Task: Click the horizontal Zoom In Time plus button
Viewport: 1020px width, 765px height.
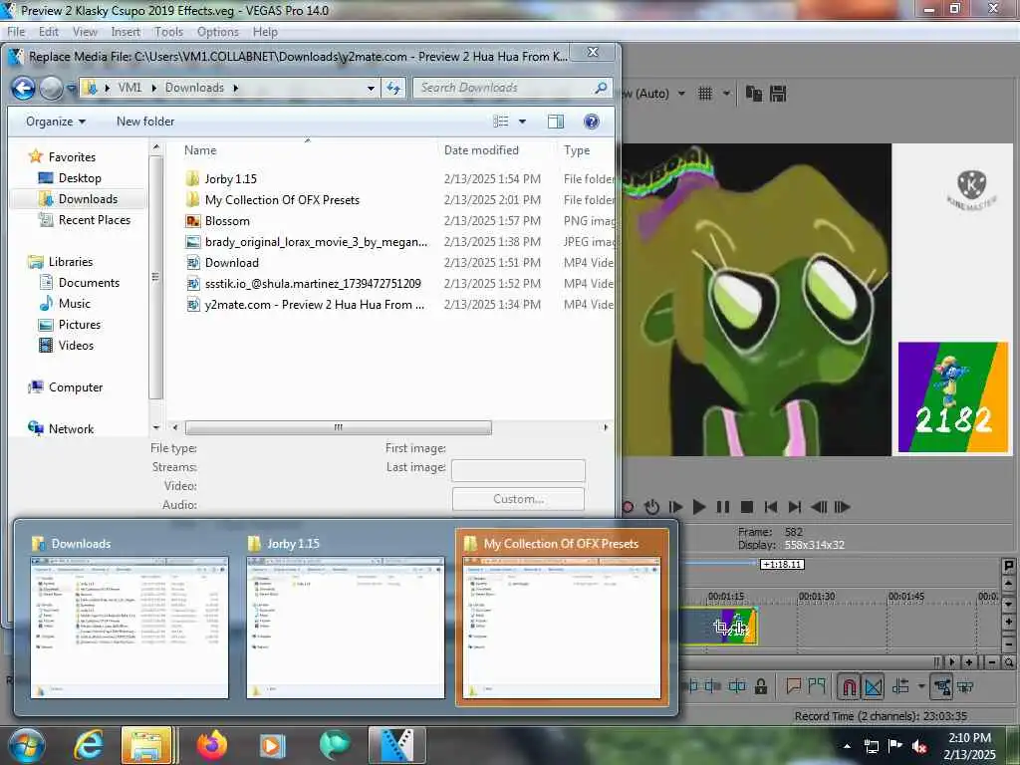Action: (968, 662)
